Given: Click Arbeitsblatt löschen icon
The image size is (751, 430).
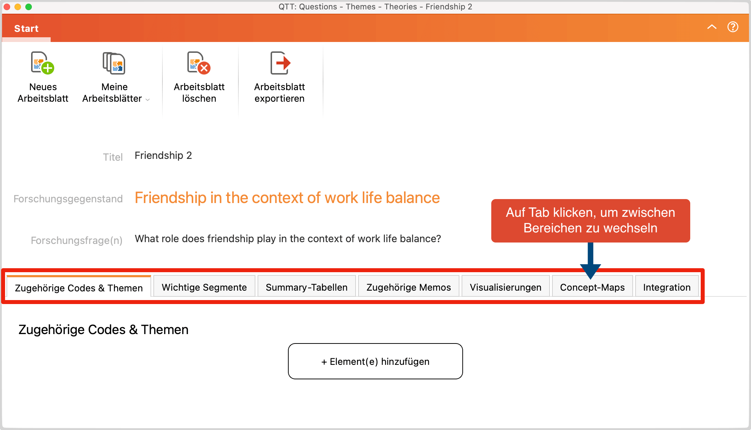Looking at the screenshot, I should (x=199, y=63).
